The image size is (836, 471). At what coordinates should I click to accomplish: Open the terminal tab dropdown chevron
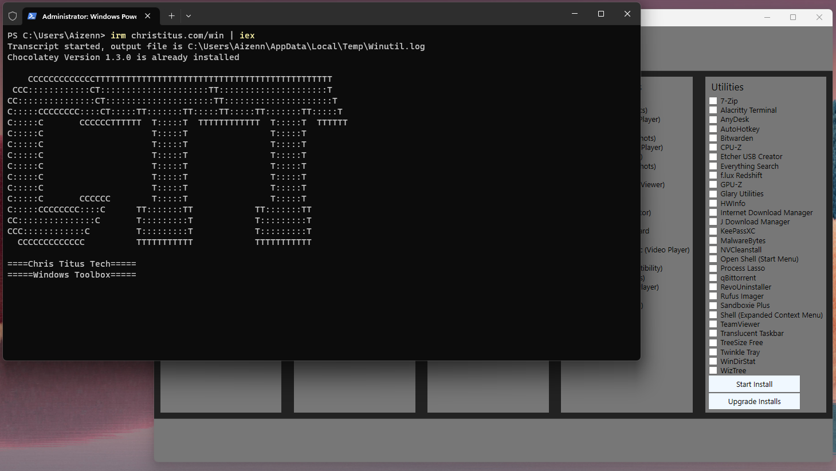[x=188, y=15]
